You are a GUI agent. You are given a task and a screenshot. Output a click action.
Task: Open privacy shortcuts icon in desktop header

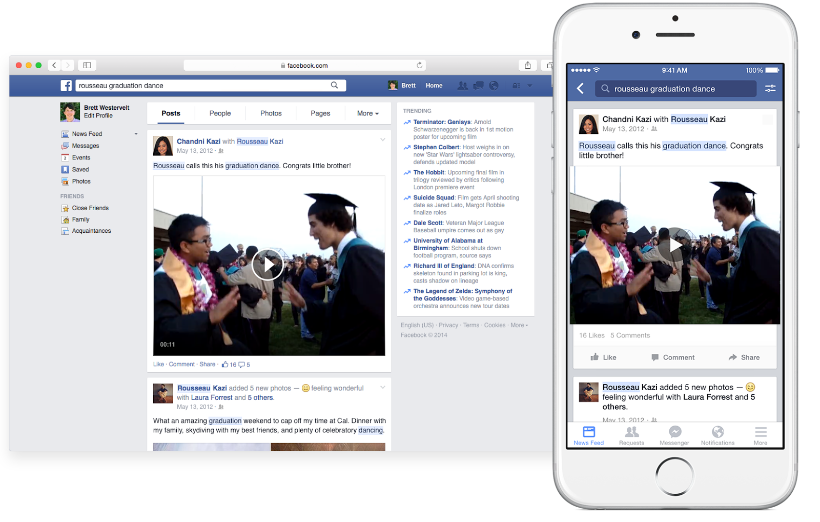point(517,86)
